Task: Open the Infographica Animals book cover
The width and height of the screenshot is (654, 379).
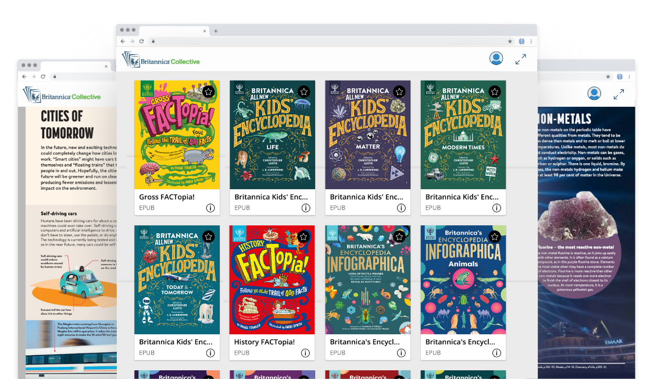Action: click(x=463, y=279)
